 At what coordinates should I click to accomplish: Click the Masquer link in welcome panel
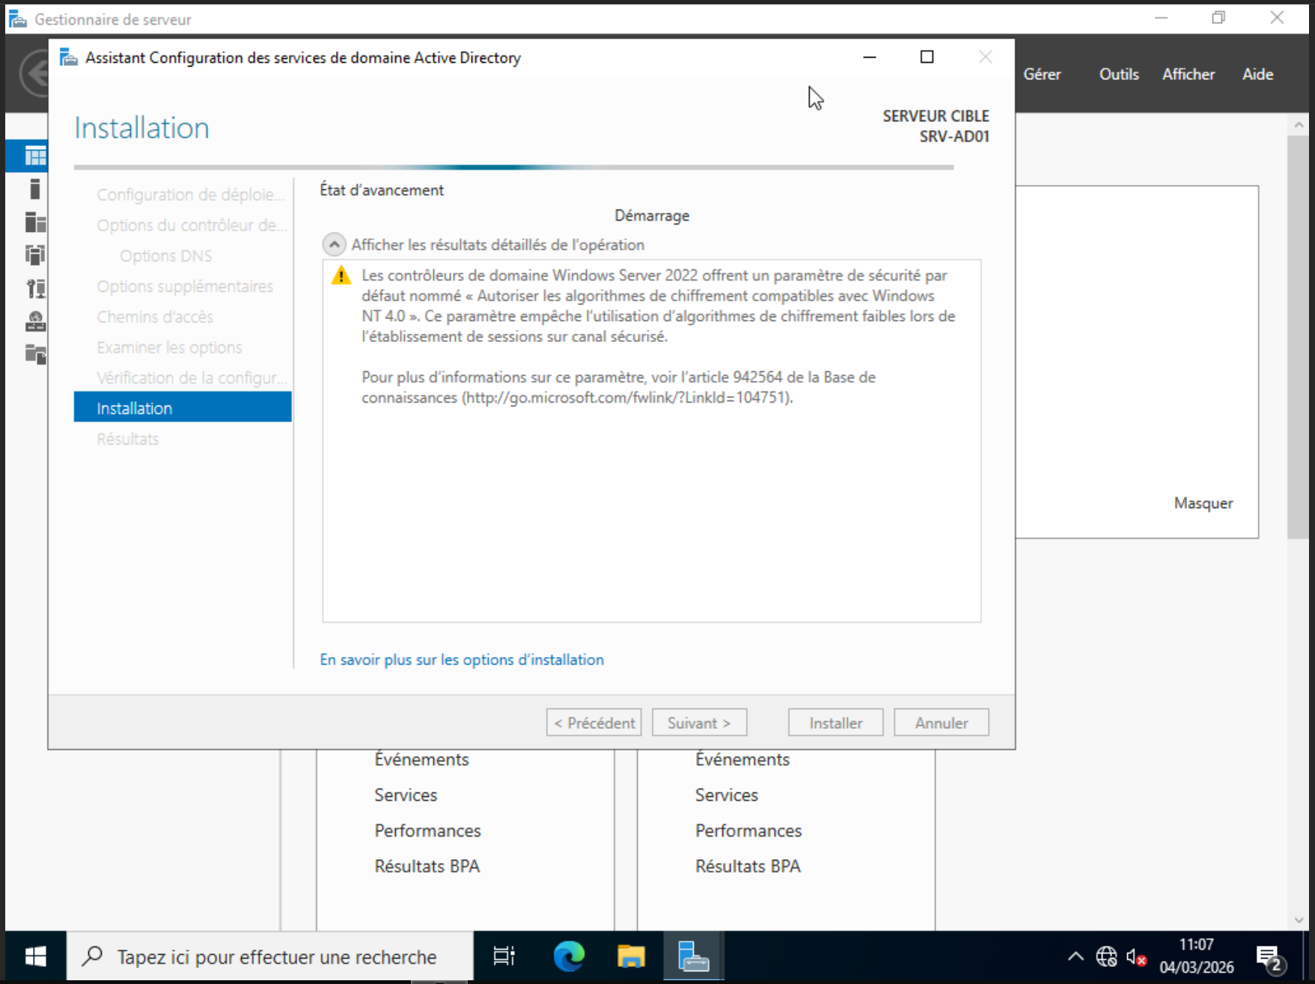(1203, 504)
